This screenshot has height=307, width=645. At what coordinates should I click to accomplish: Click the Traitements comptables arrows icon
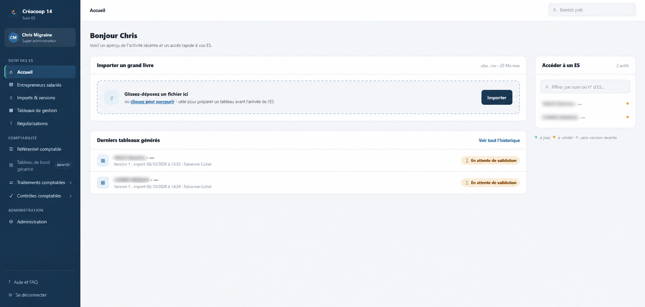(11, 182)
